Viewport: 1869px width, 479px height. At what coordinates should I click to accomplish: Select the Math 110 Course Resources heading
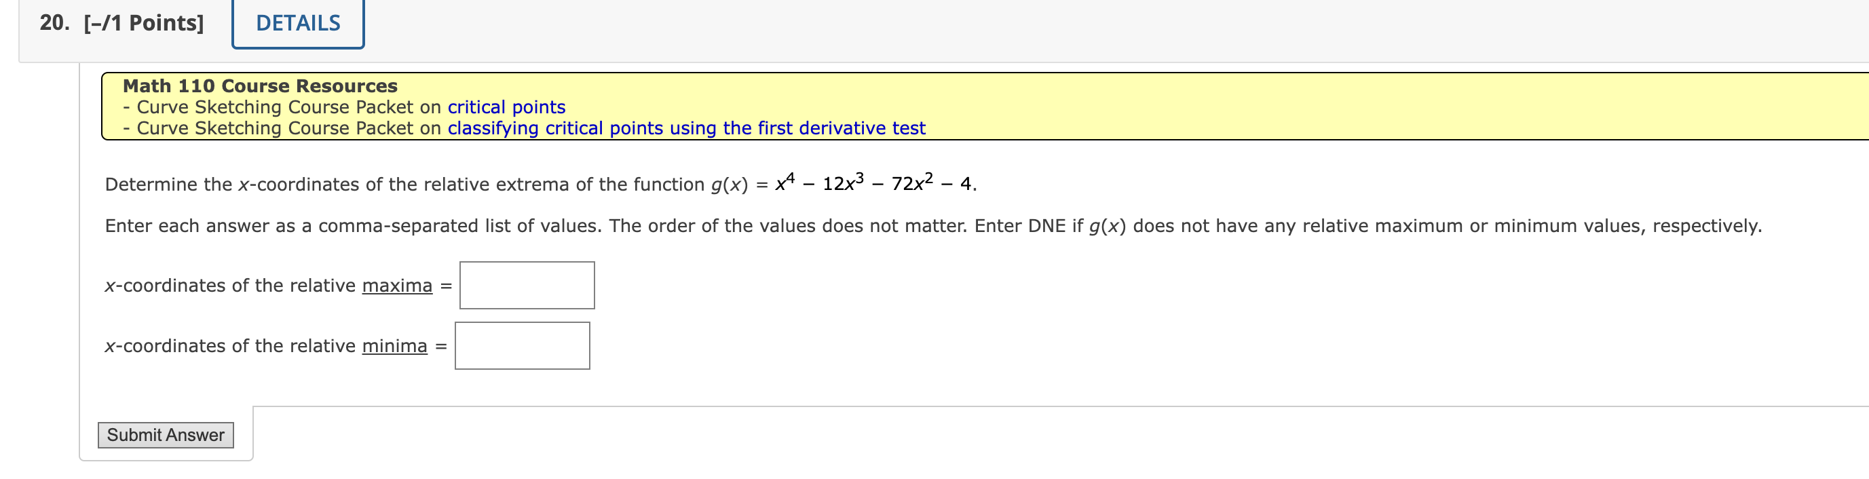[259, 85]
